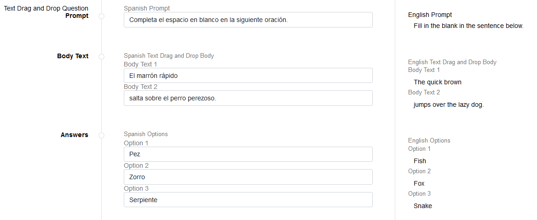
Task: Click the 'Zorro' option input field
Action: [x=248, y=177]
